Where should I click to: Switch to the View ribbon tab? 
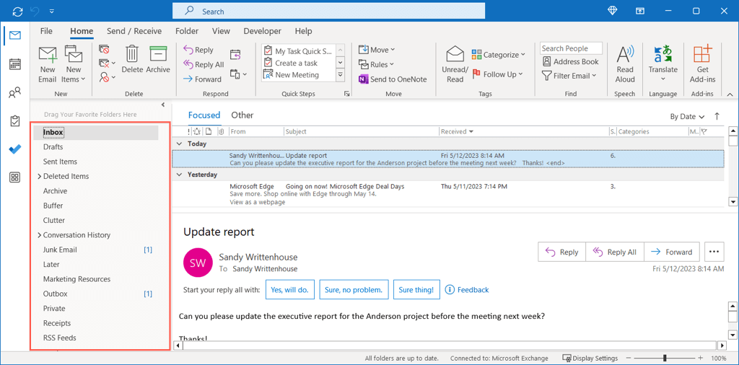coord(221,31)
